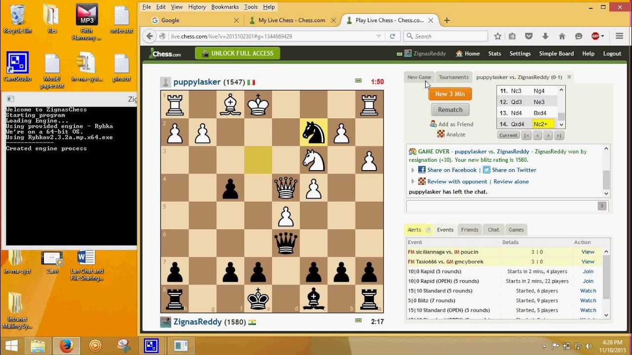Bookmark this page with the star icon

pos(498,36)
